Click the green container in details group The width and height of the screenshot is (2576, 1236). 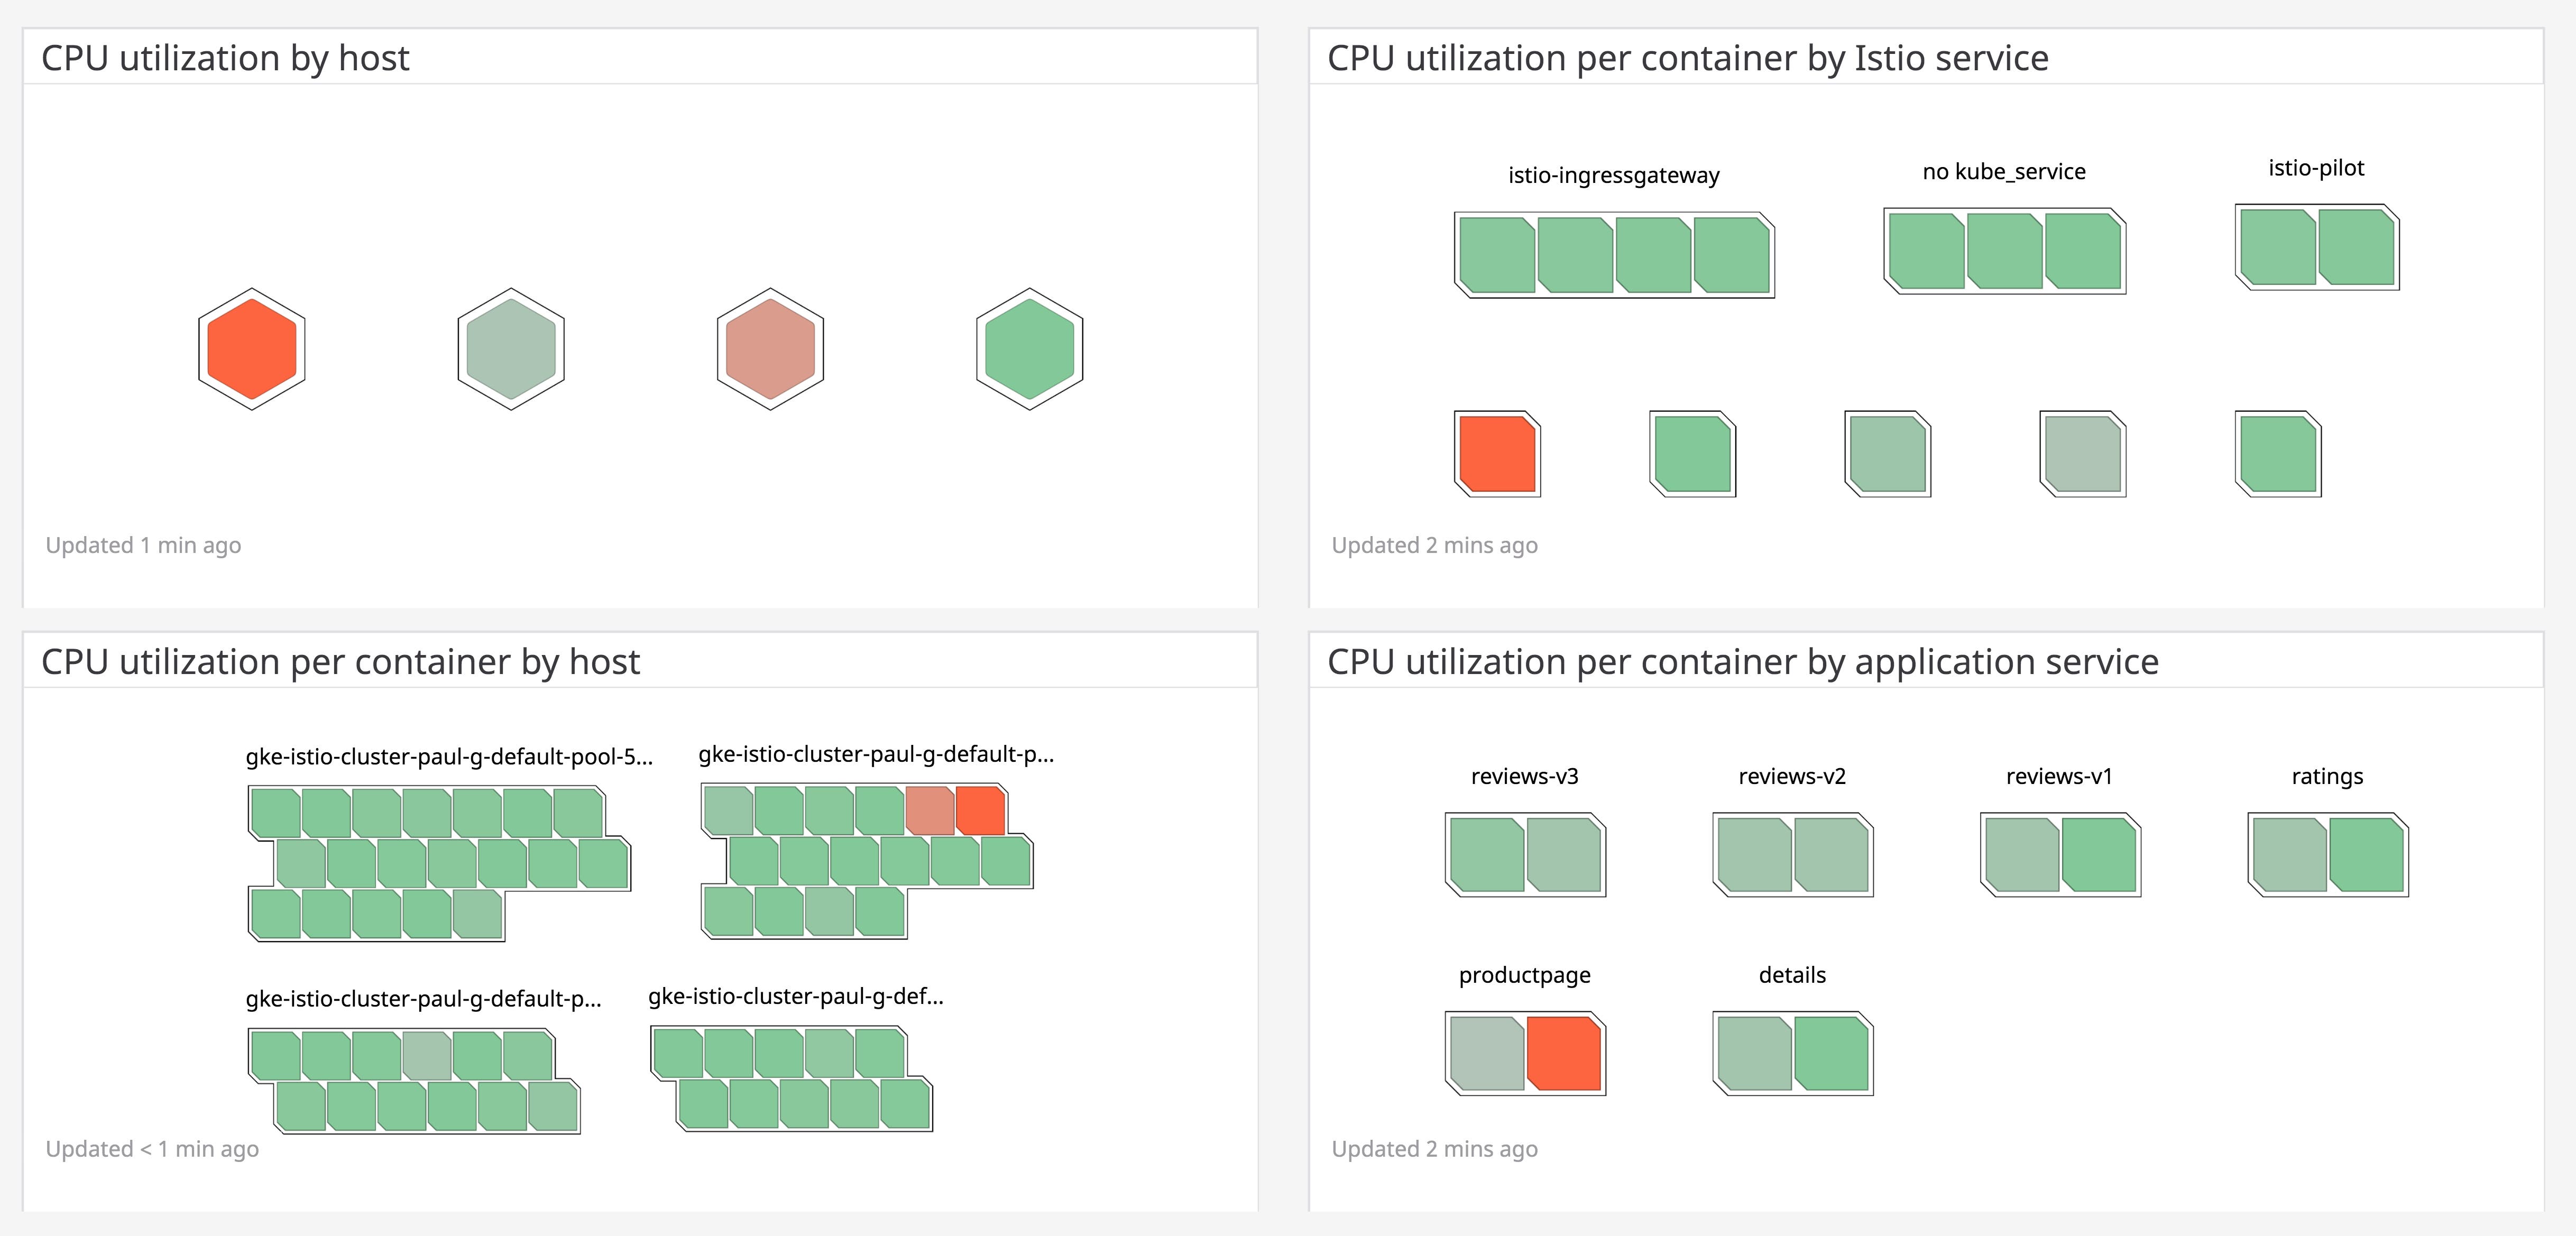1831,1053
